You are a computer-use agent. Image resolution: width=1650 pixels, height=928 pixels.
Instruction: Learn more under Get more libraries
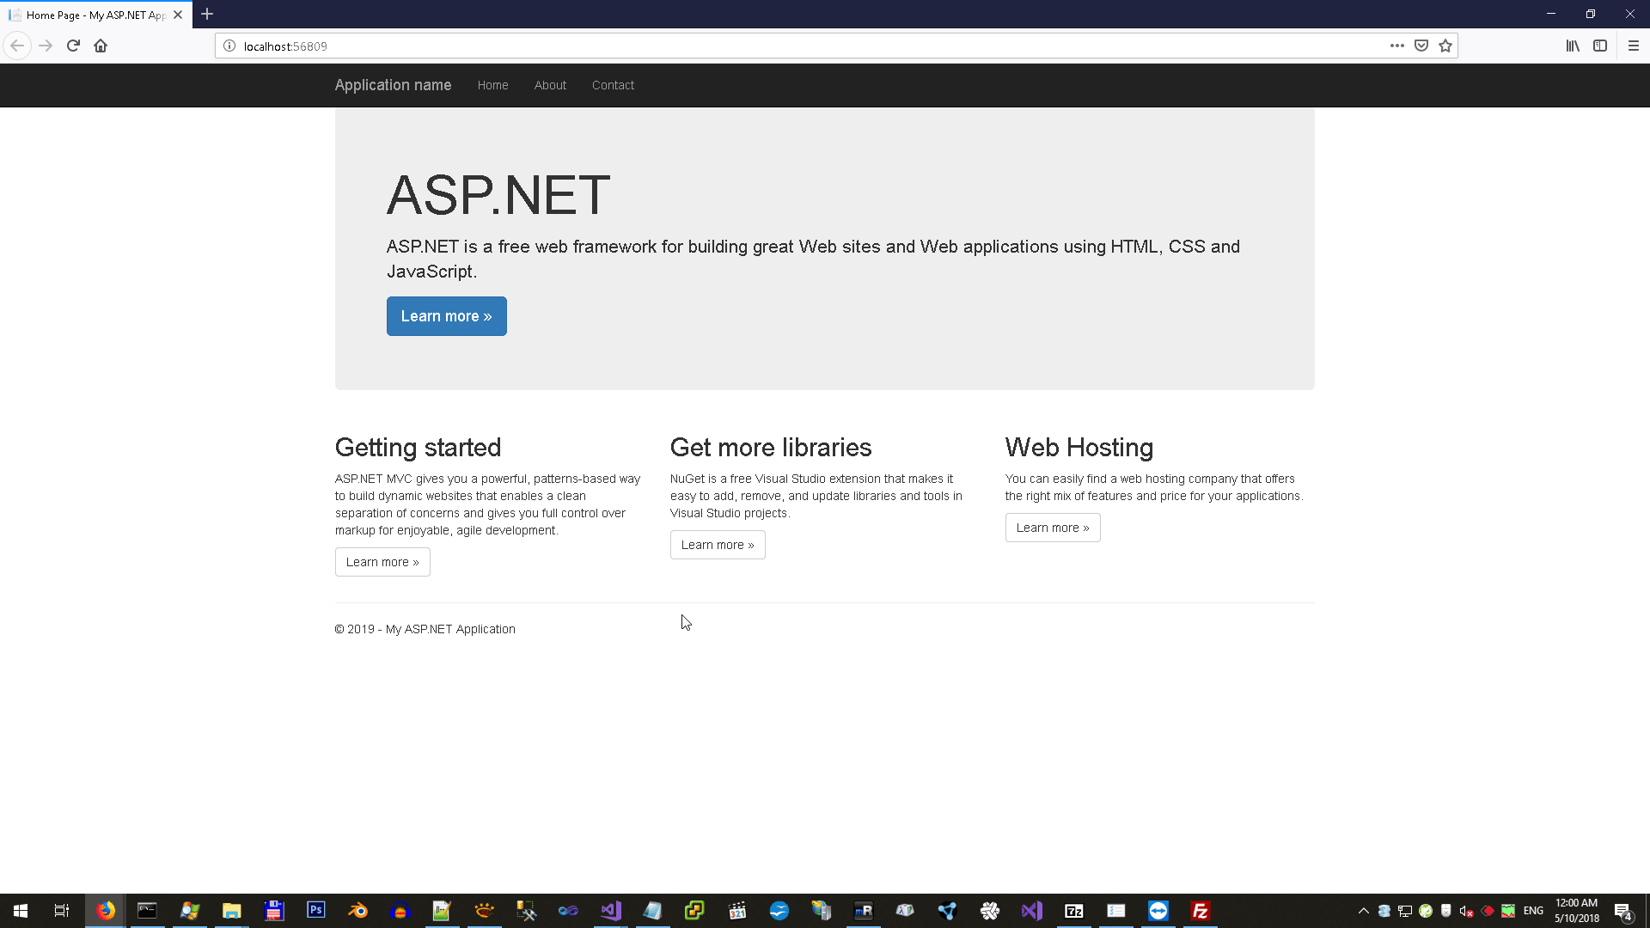click(718, 545)
